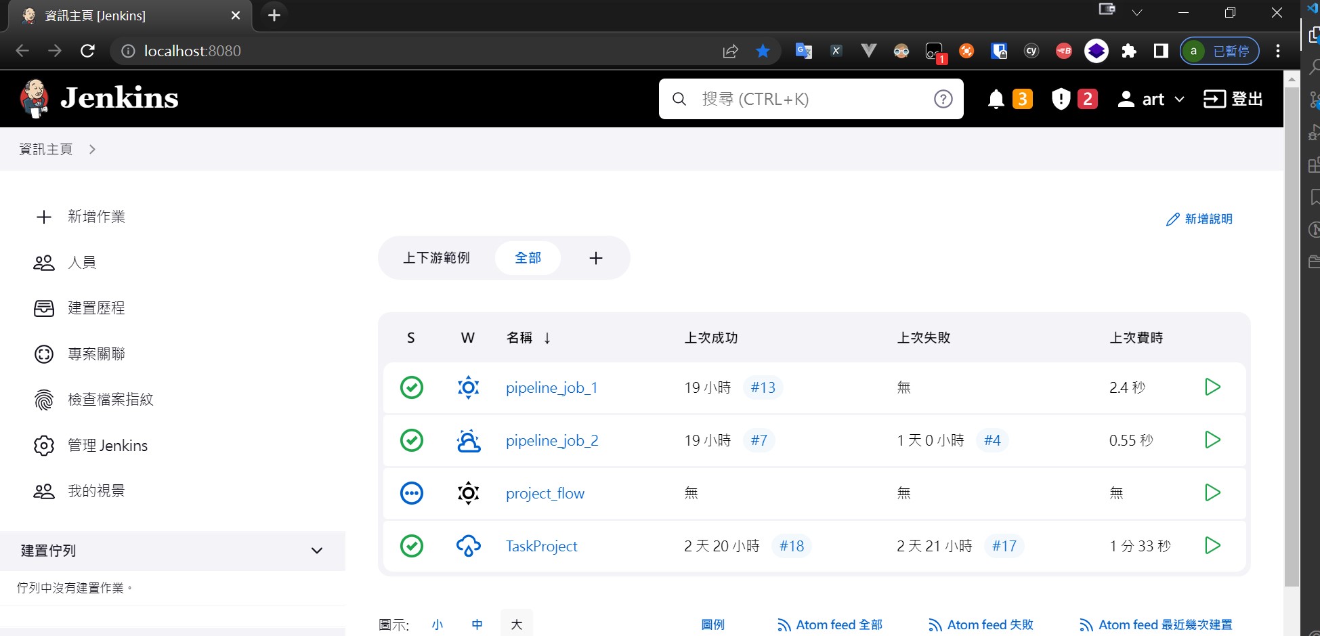Click project_flow not-built status icon
Image resolution: width=1320 pixels, height=636 pixels.
pyautogui.click(x=412, y=493)
